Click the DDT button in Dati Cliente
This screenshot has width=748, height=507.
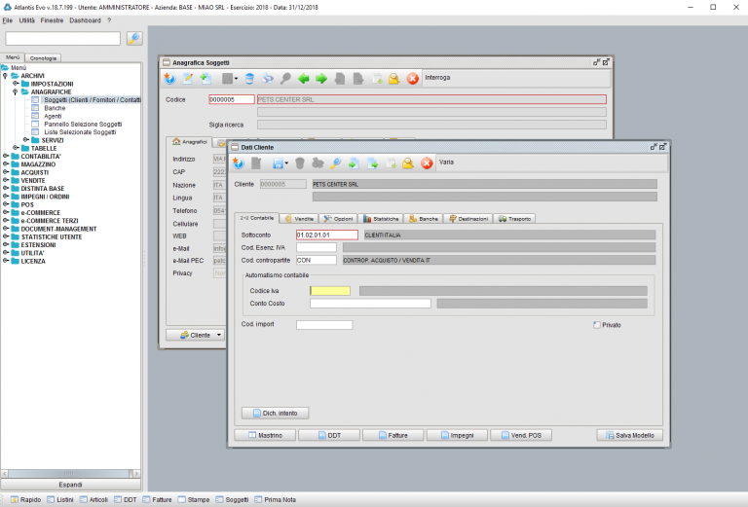[x=329, y=435]
